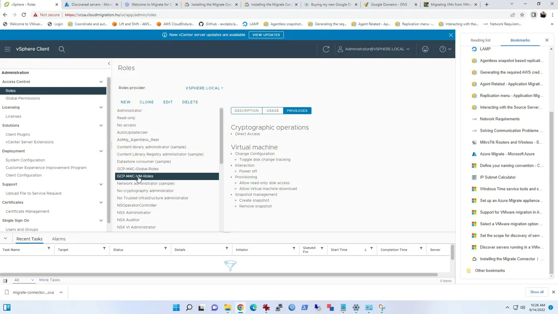This screenshot has width=558, height=314.
Task: Open Certificate Management
Action: point(27,211)
